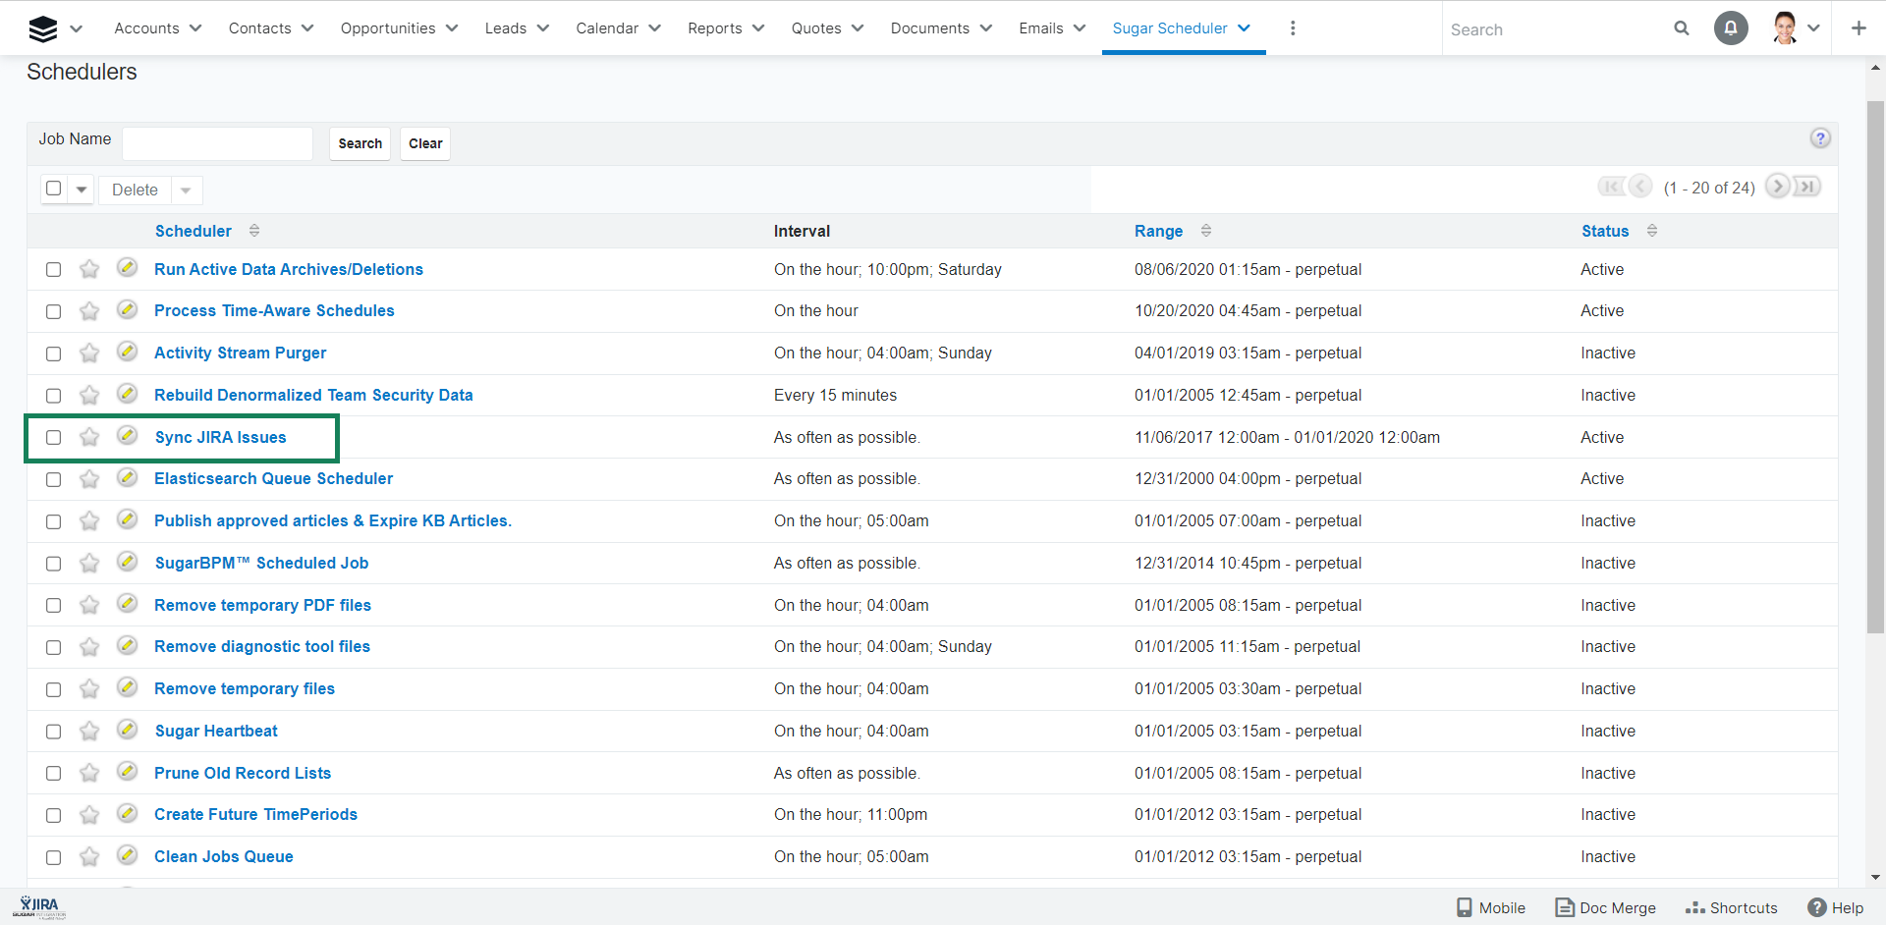The width and height of the screenshot is (1886, 925).
Task: Star the Sugar Heartbeat scheduler
Action: (89, 732)
